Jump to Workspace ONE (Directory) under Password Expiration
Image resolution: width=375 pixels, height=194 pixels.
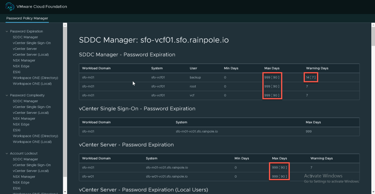[35, 78]
